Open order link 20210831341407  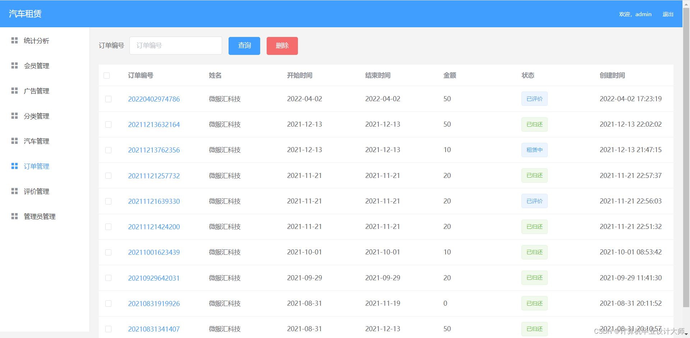(x=154, y=329)
